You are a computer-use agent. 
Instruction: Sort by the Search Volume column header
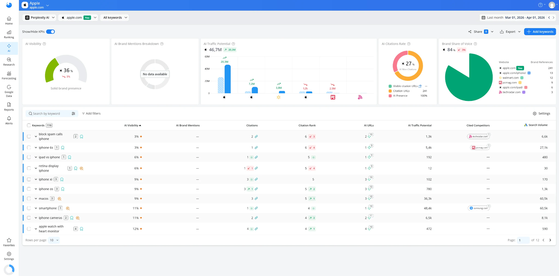(x=536, y=125)
